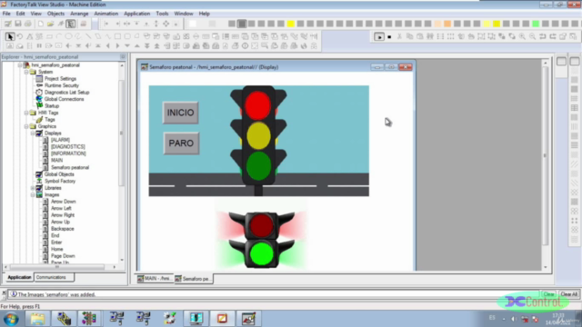The width and height of the screenshot is (582, 327).
Task: Click the align left toolbar icon
Action: (107, 24)
